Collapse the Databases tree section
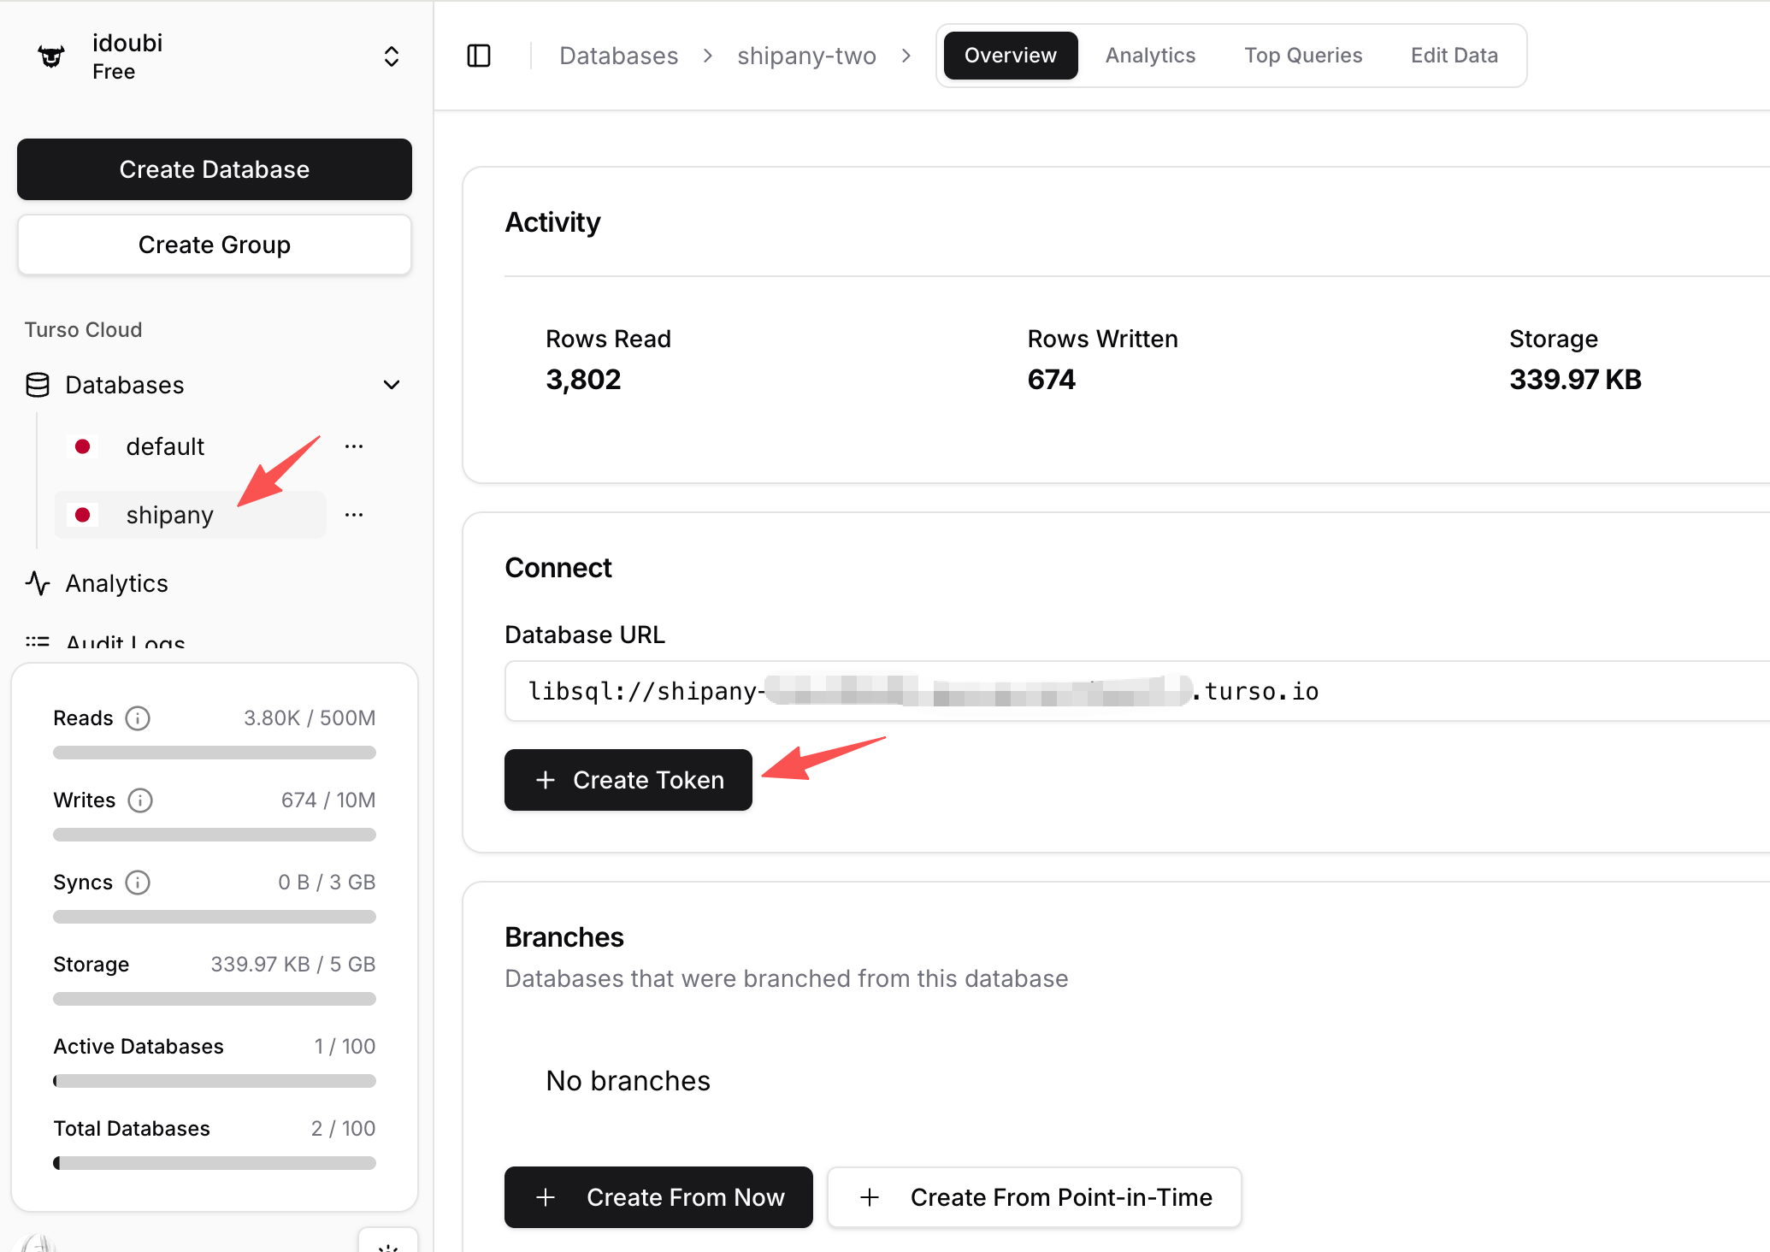Screen dimensions: 1770x1252 point(391,385)
